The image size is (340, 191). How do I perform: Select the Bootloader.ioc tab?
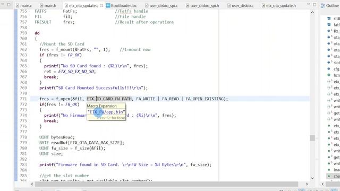[x=122, y=6]
